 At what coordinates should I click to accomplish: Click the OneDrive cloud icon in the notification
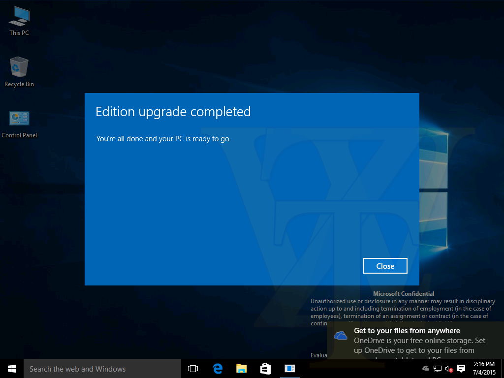point(341,336)
